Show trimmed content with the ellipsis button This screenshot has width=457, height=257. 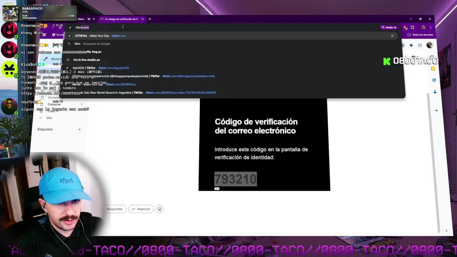click(x=217, y=188)
